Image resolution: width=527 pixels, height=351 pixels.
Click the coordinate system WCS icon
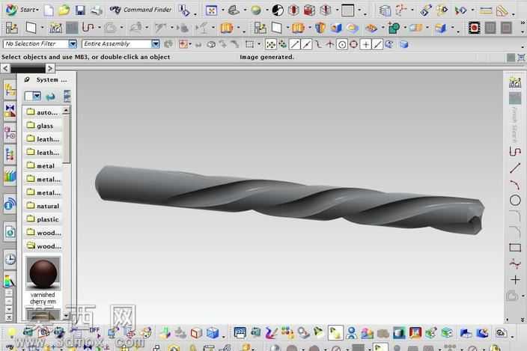point(401,10)
